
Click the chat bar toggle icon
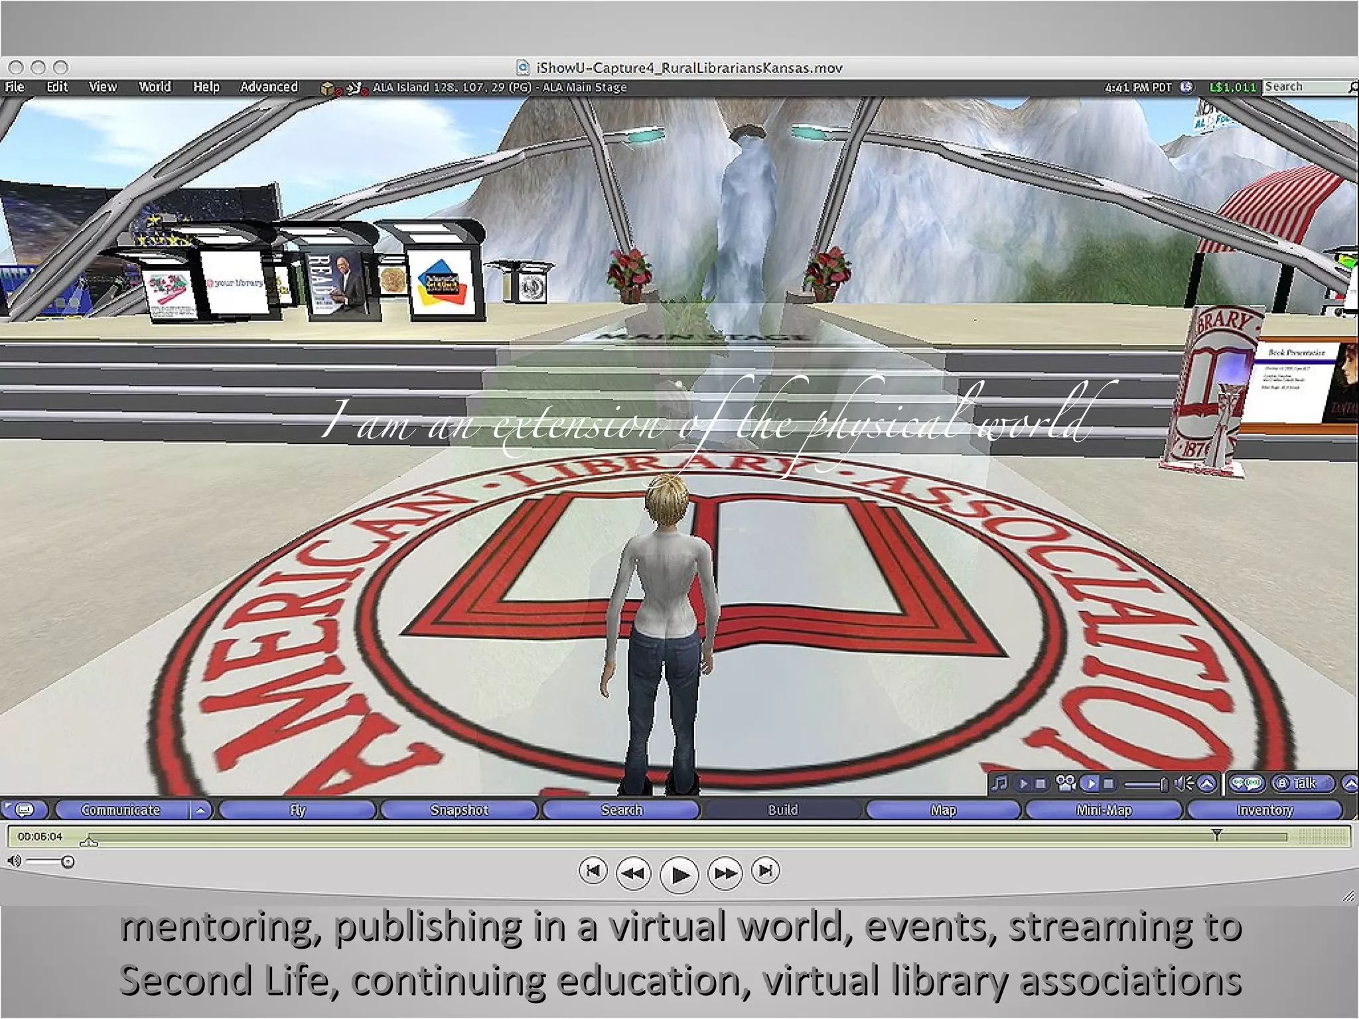tap(24, 810)
